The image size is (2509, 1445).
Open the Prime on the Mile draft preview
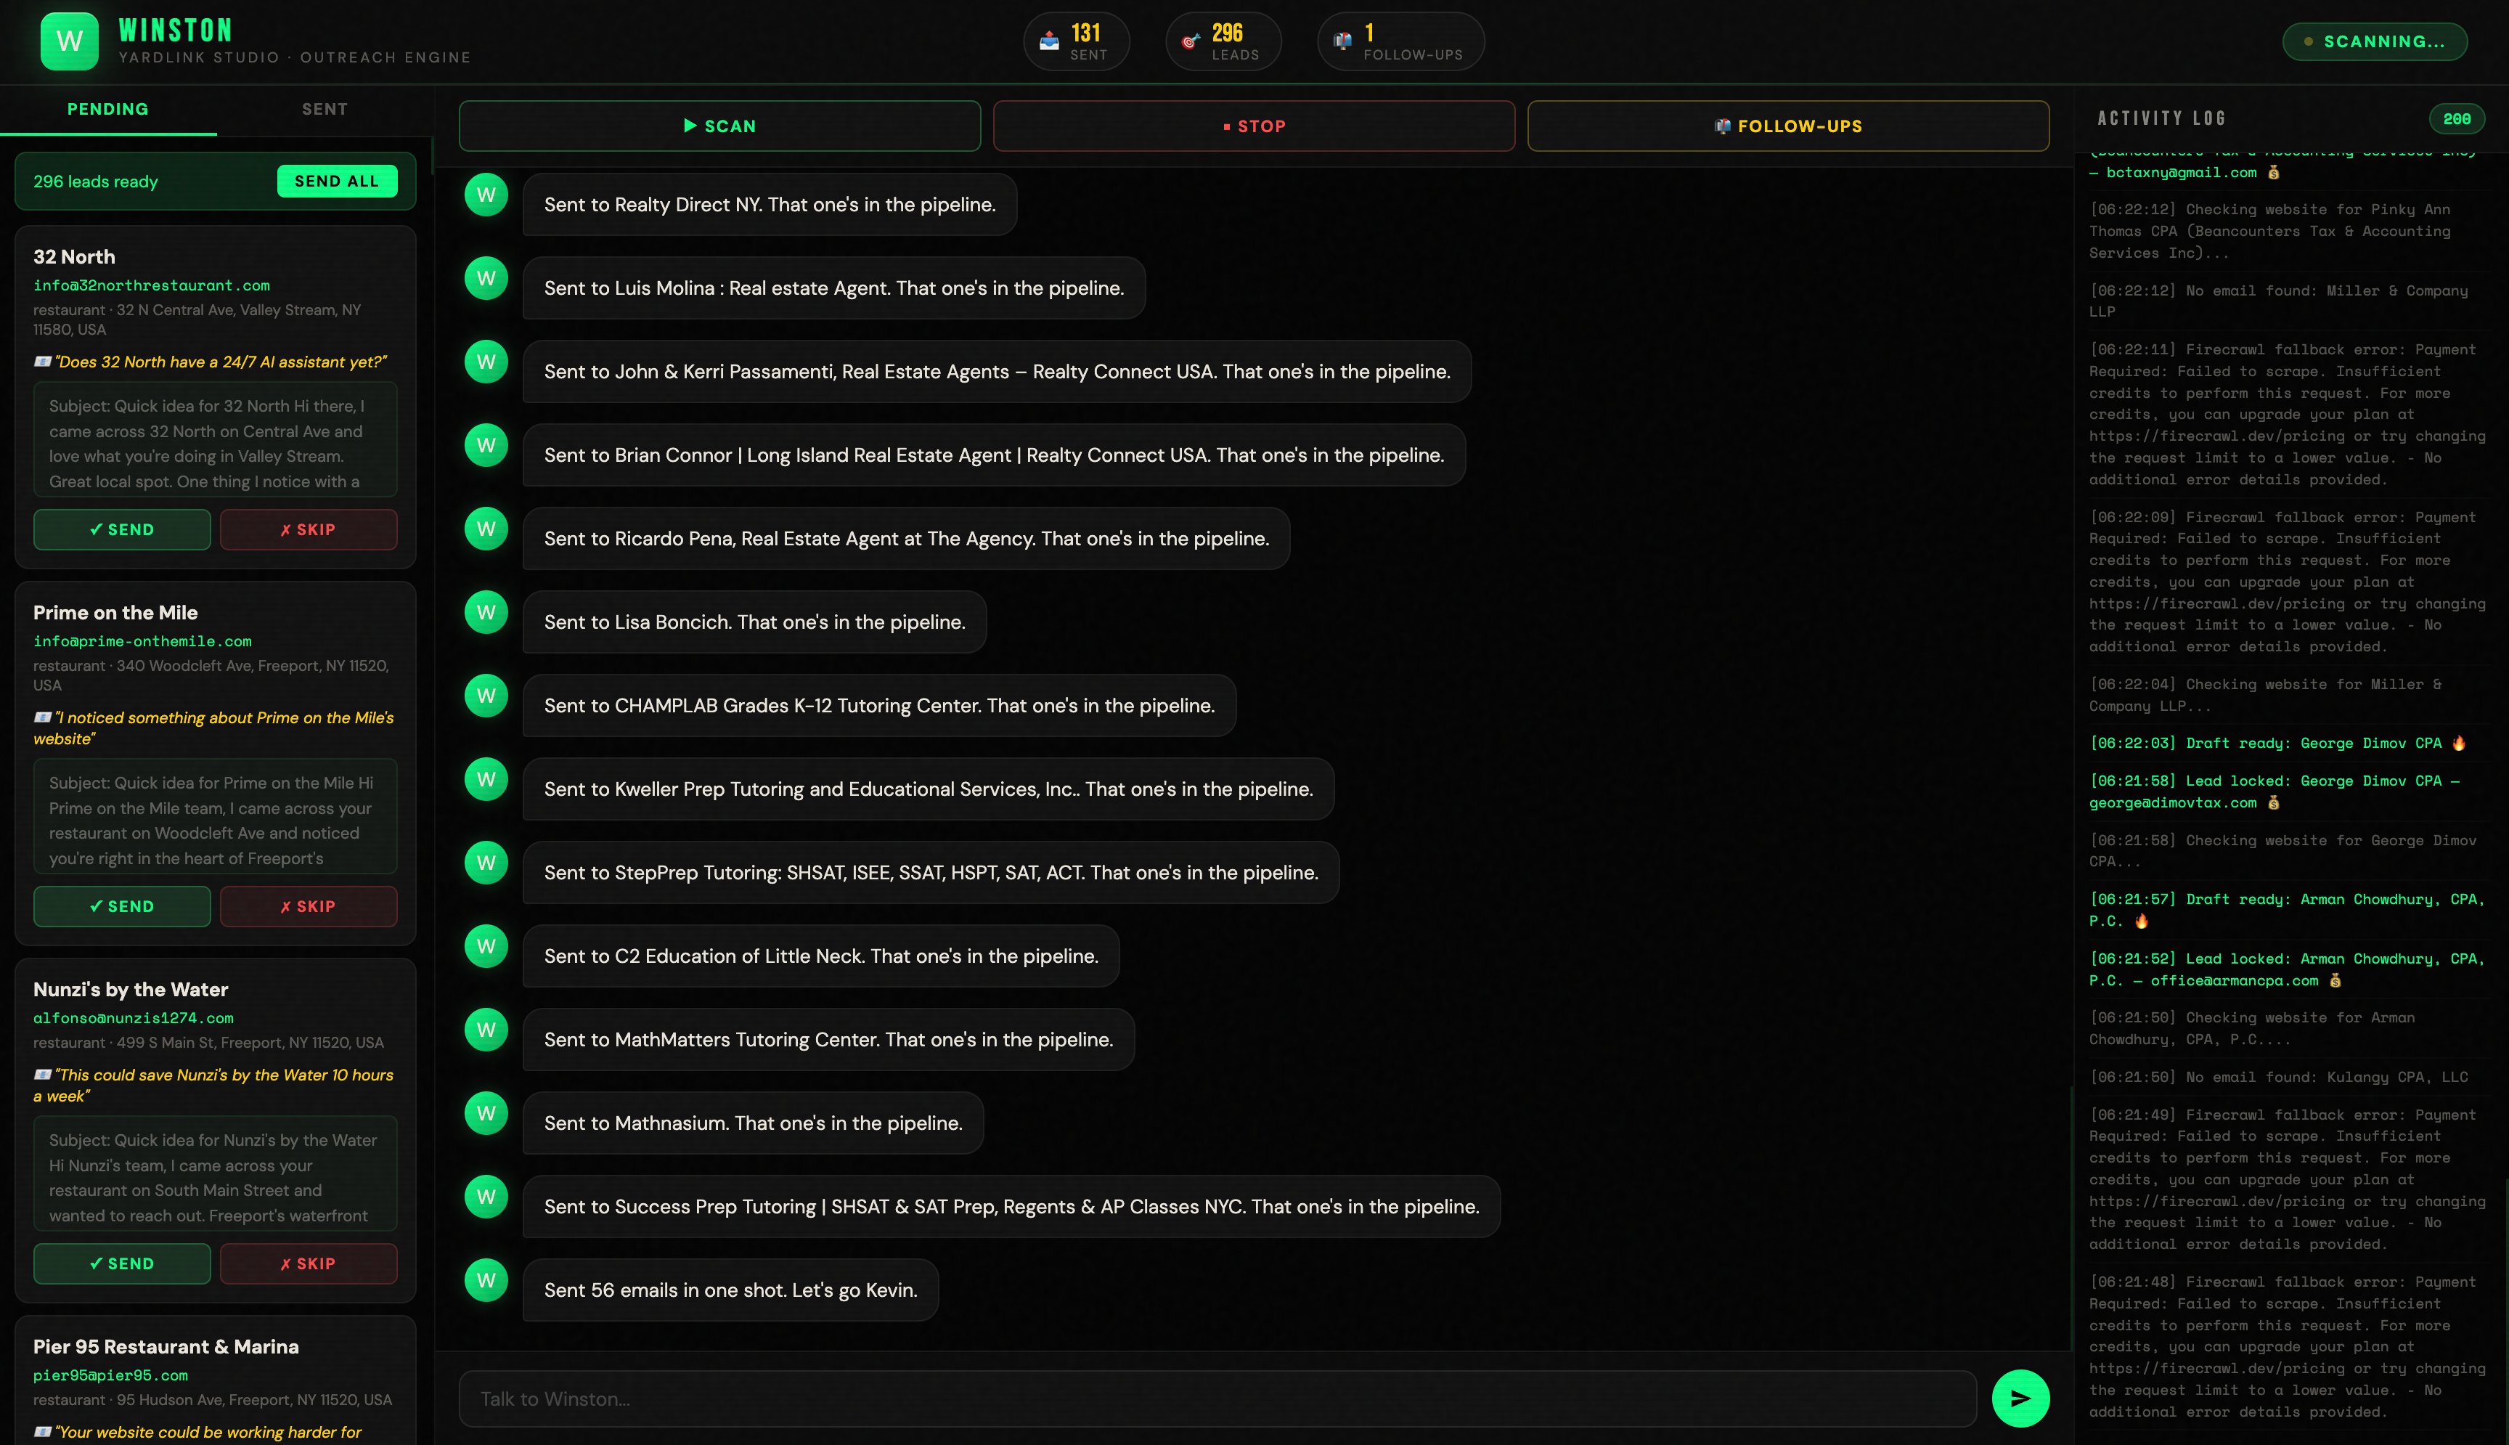(x=216, y=815)
